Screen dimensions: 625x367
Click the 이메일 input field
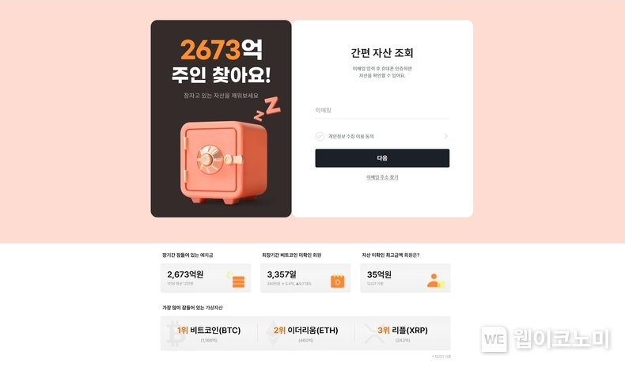pos(382,111)
